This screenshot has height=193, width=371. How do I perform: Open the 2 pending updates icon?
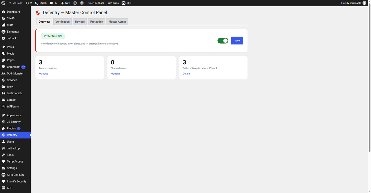click(x=28, y=3)
